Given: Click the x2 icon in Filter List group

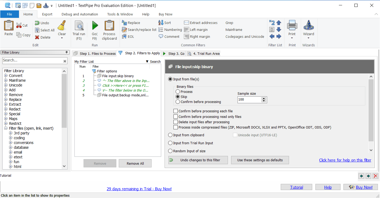Looking at the screenshot, I should coord(272,23).
